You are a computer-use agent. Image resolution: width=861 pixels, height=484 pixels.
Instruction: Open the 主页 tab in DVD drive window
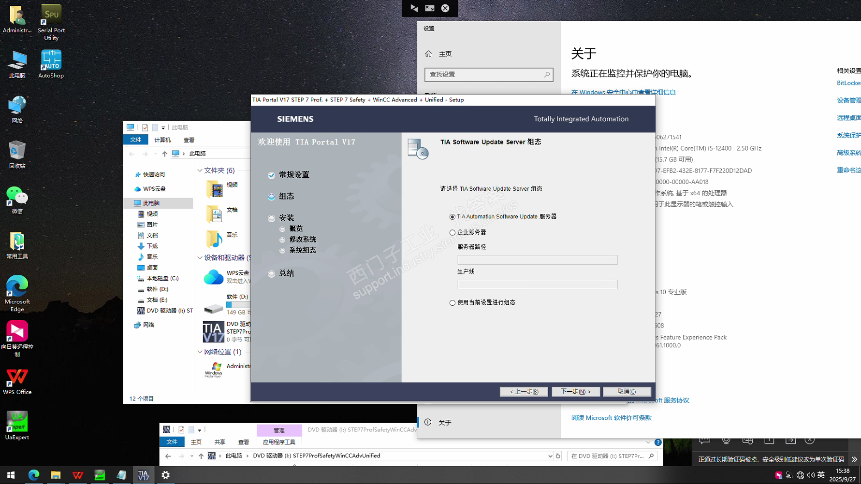point(196,442)
